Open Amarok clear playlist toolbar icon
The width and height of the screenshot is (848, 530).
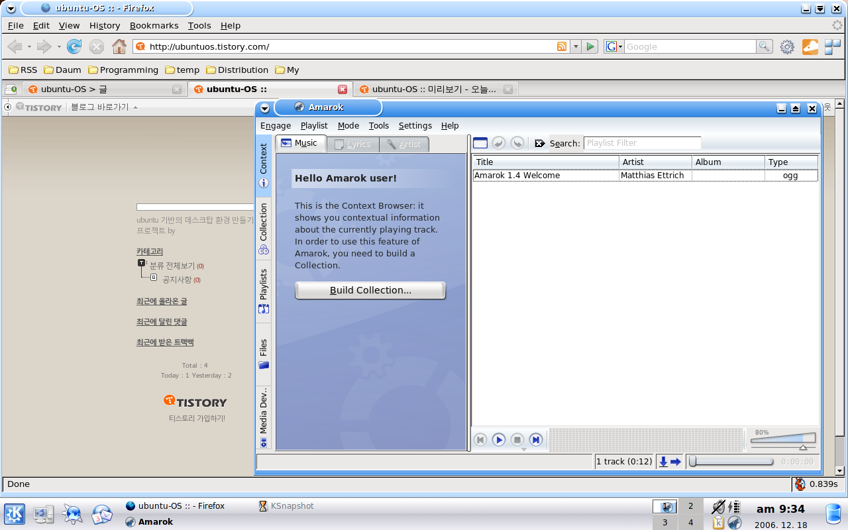pos(480,143)
